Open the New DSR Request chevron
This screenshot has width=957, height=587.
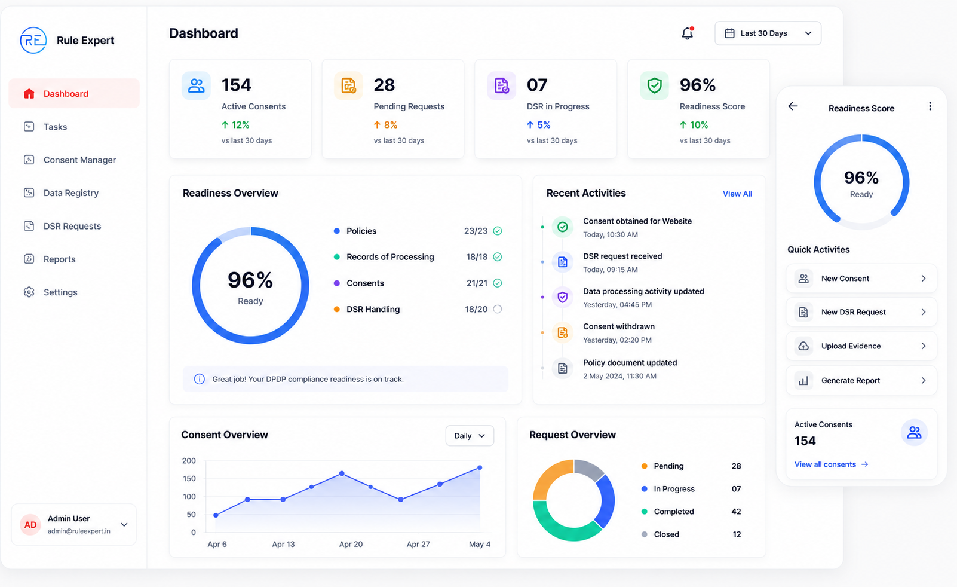click(x=924, y=312)
